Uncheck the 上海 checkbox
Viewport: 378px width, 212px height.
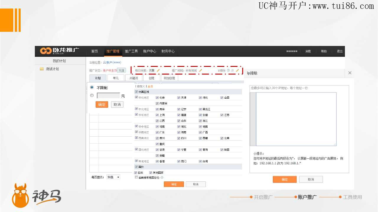pos(157,115)
